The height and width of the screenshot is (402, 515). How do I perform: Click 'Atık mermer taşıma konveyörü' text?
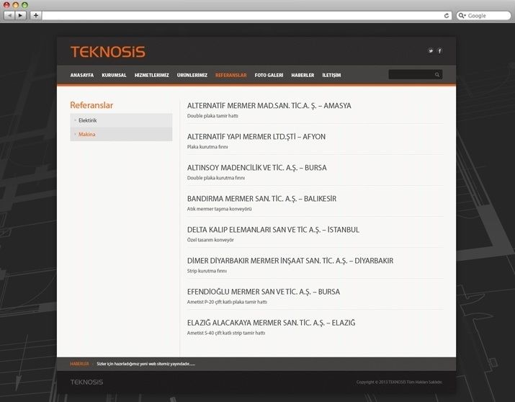point(220,209)
